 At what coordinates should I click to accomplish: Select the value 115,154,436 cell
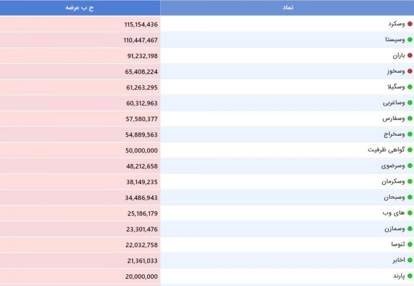(x=80, y=24)
